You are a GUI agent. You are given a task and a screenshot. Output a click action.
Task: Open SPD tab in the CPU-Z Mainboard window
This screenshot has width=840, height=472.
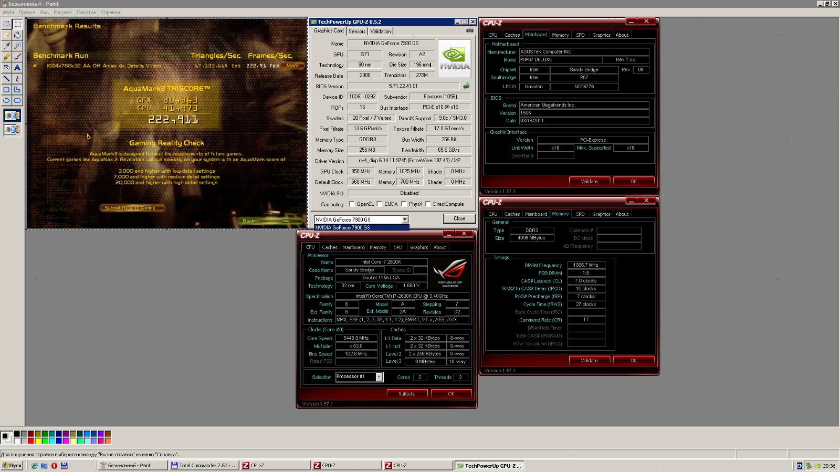[x=580, y=35]
